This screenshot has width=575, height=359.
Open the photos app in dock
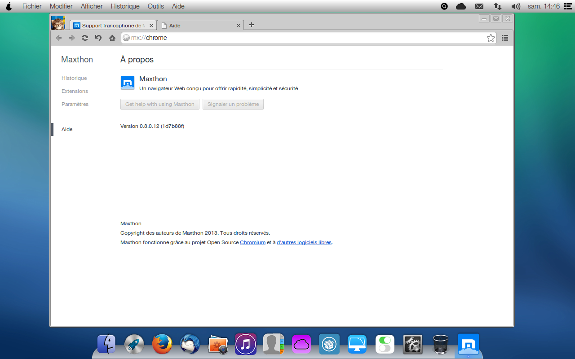[x=218, y=344]
